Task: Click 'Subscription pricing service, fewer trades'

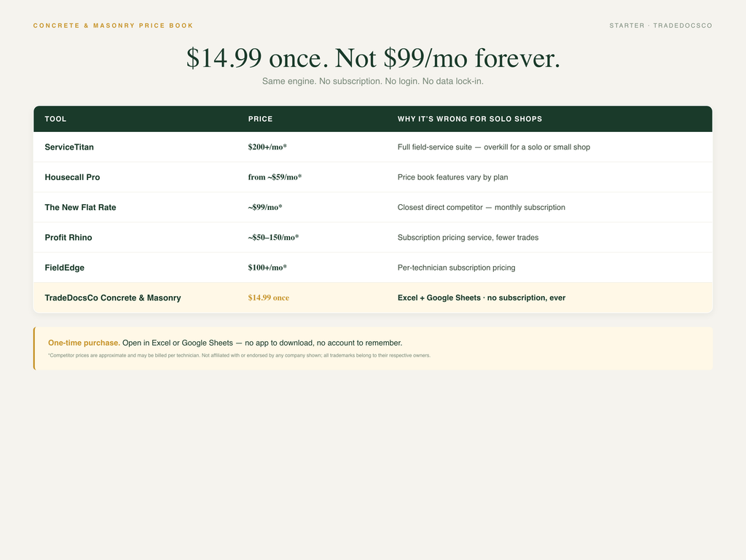Action: [468, 238]
